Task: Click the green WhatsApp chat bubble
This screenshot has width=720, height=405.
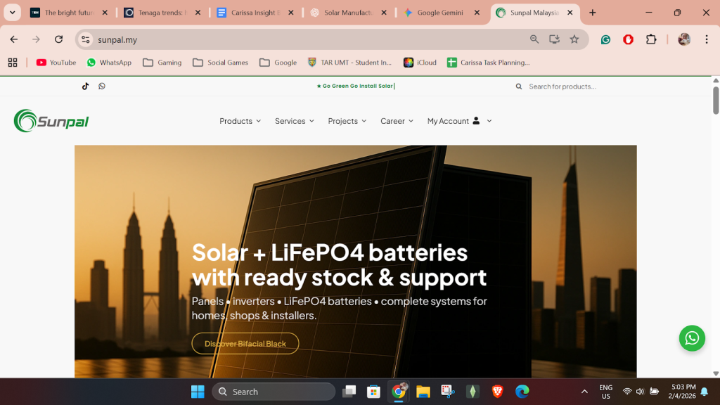Action: [x=692, y=338]
